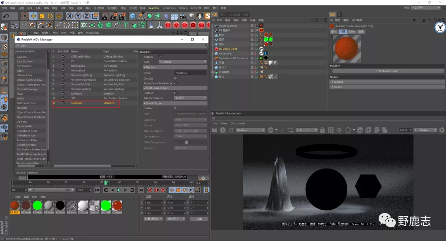
Task: Click the Undo arrow in the top toolbar
Action: 6,16
